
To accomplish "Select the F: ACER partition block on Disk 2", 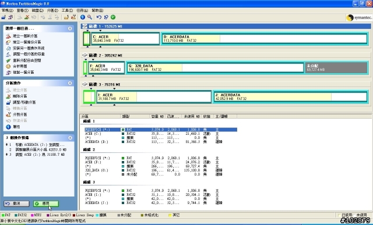I will [106, 67].
